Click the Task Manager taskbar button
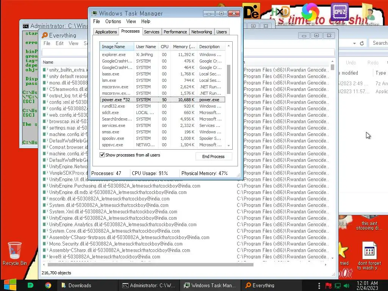388x291 pixels. pyautogui.click(x=210, y=285)
